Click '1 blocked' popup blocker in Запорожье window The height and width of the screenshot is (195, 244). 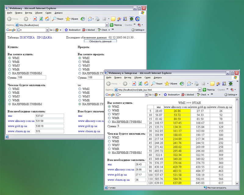pos(188,94)
